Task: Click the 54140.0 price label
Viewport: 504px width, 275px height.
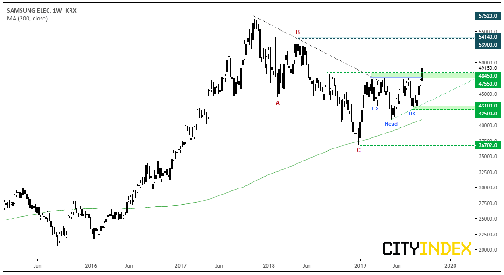Action: (488, 37)
